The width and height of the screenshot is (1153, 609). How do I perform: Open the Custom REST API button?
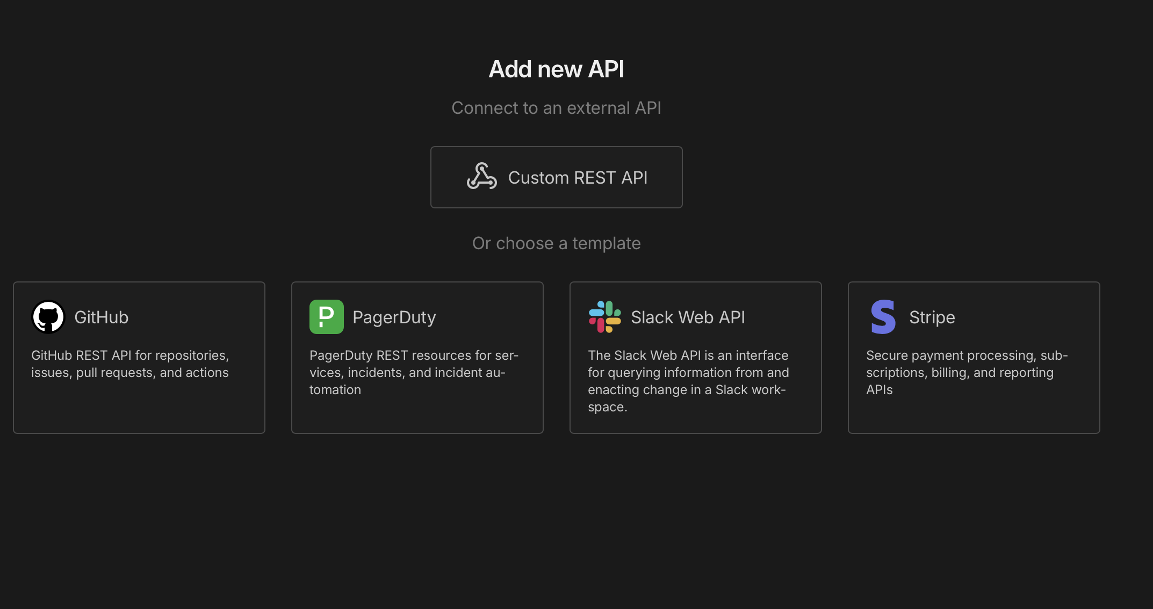(556, 177)
